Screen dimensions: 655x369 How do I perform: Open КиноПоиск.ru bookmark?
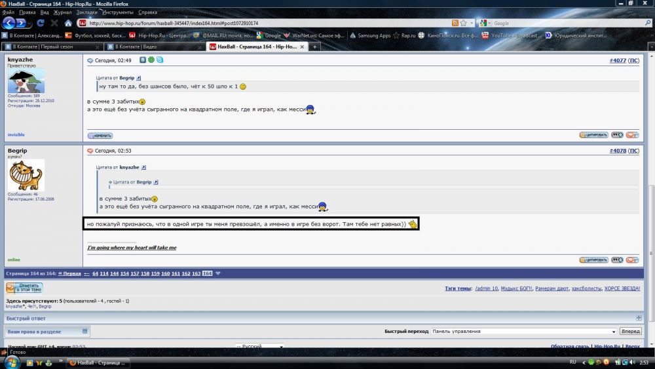[448, 35]
